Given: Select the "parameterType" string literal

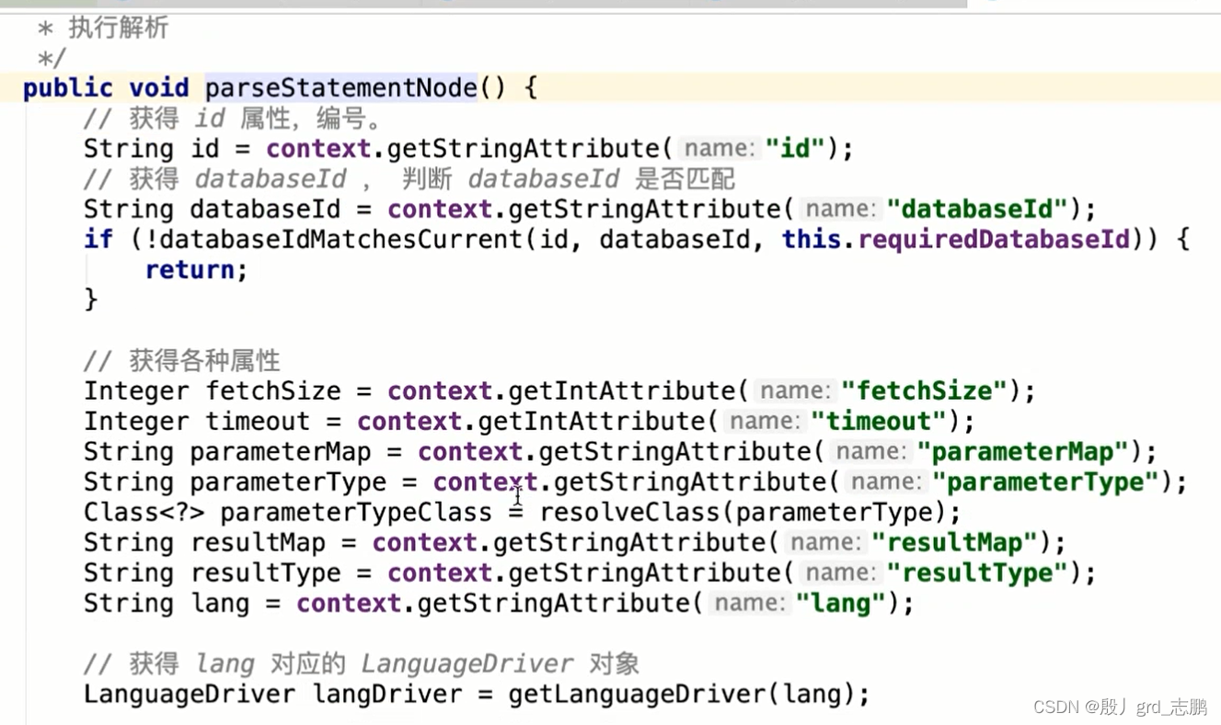Looking at the screenshot, I should pos(1045,481).
